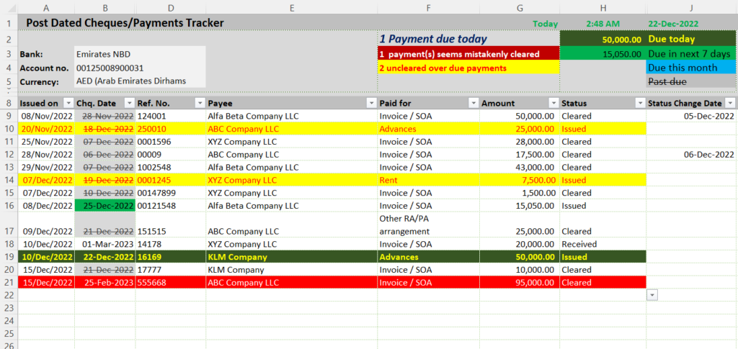738x349 pixels.
Task: Open the Issued on filter dropdown
Action: pyautogui.click(x=68, y=103)
